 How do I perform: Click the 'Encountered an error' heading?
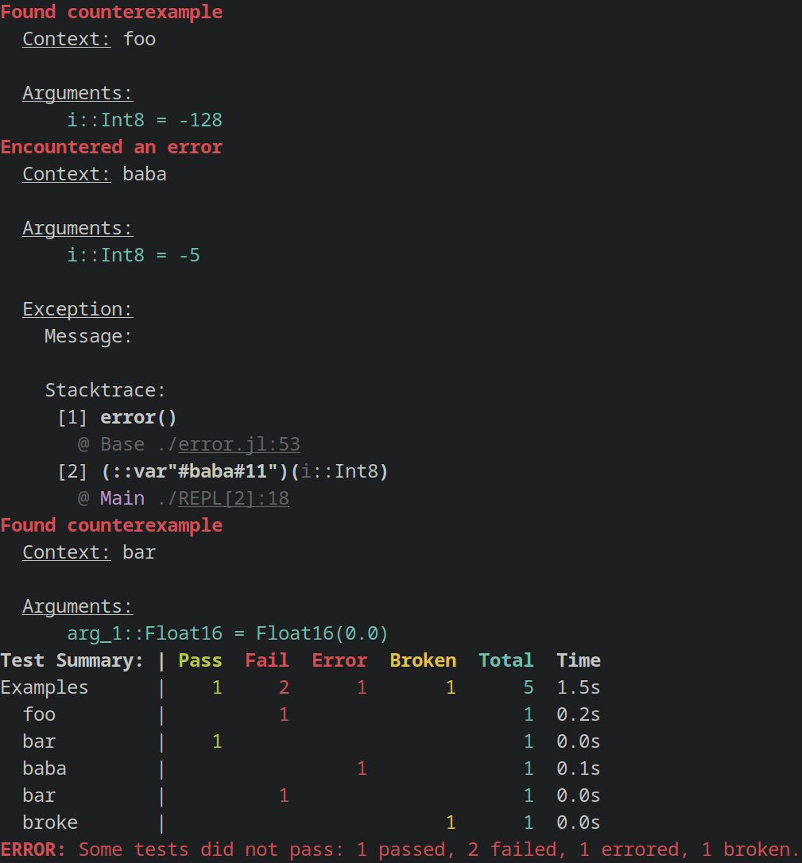tap(111, 147)
